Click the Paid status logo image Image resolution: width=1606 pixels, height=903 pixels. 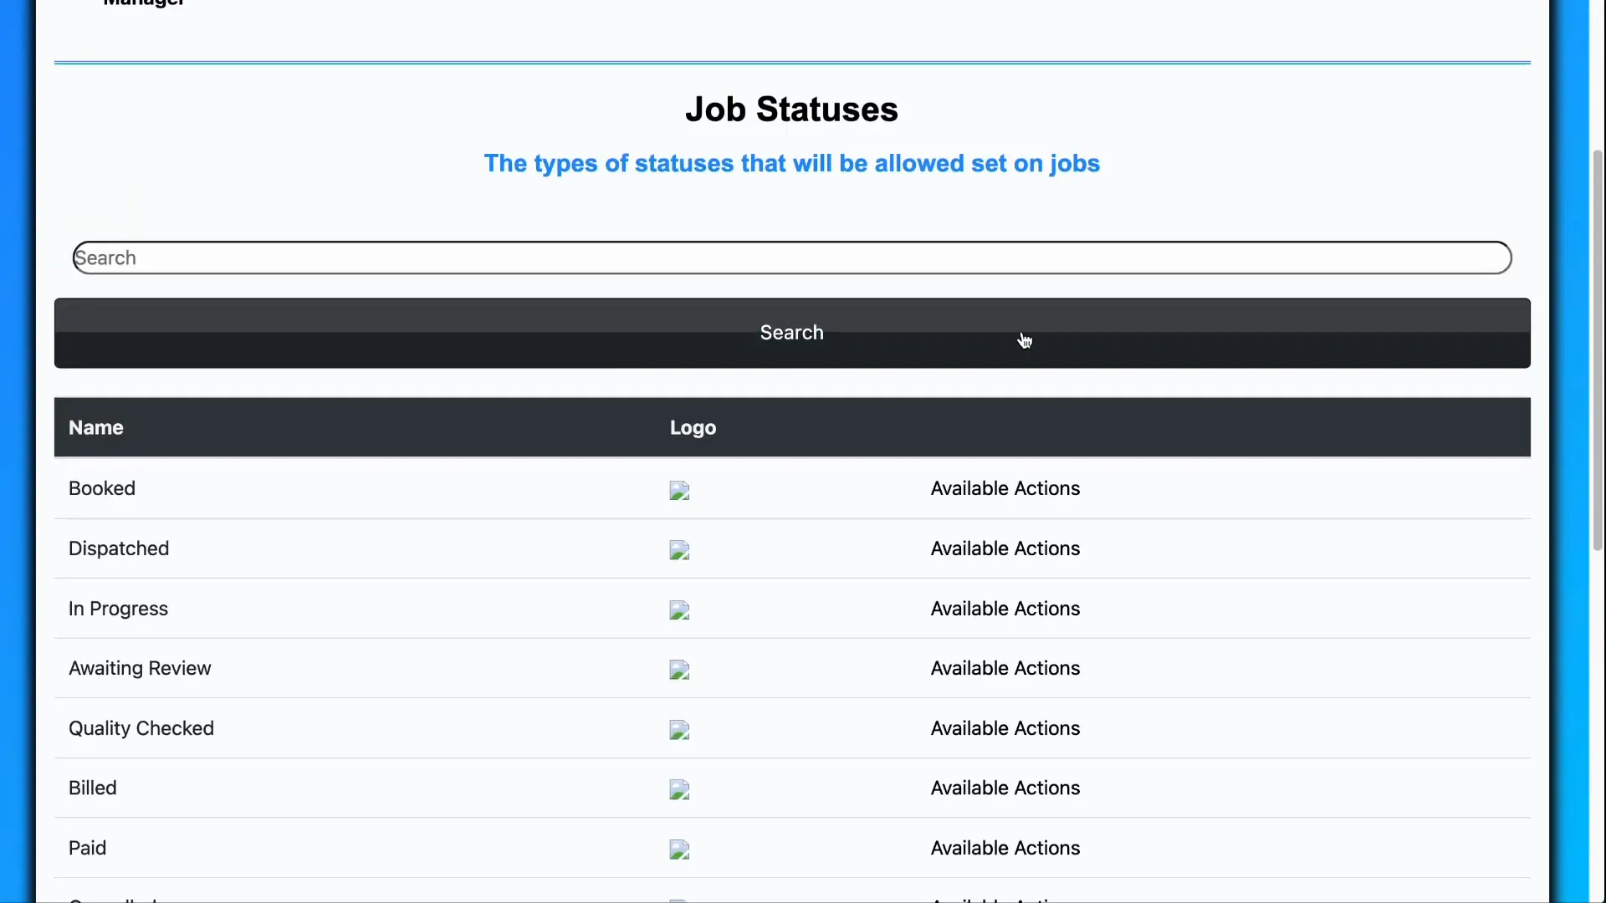point(679,849)
